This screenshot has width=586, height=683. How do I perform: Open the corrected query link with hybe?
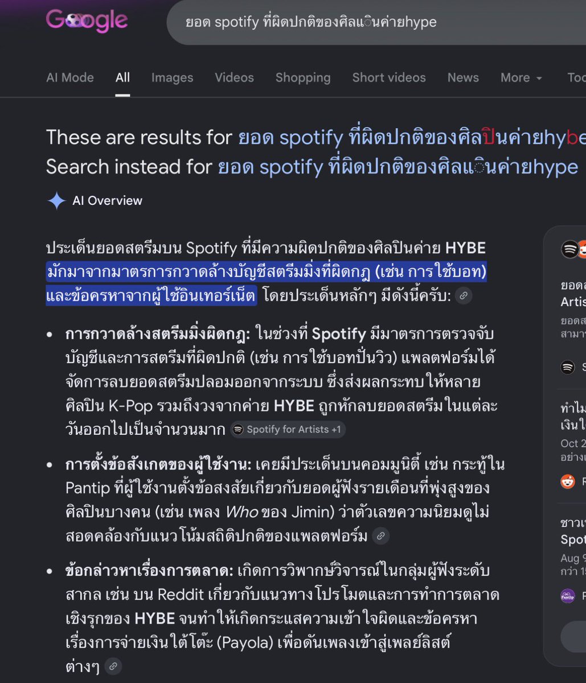pyautogui.click(x=411, y=137)
